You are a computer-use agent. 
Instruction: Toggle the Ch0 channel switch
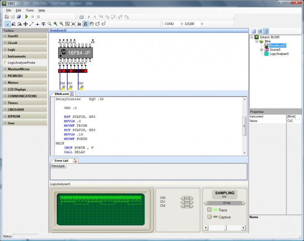point(187,198)
